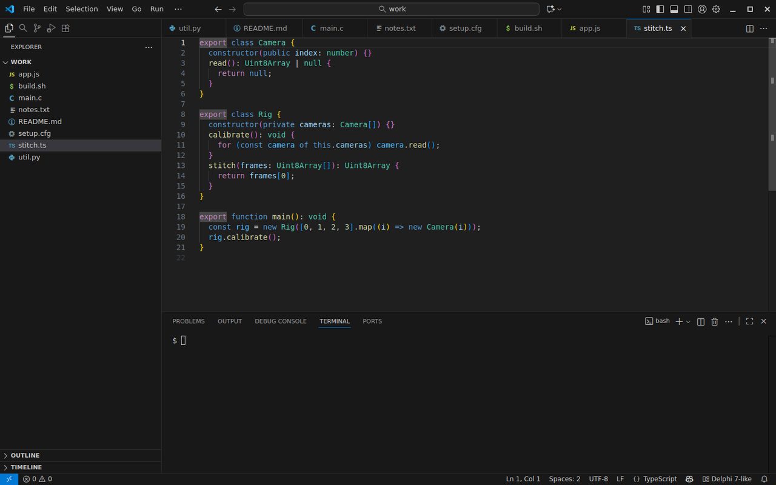Expand the Timeline section

[81, 467]
